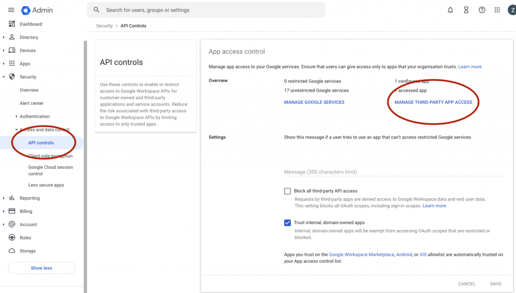Open Google Cloud session control
This screenshot has width=516, height=293.
[51, 170]
